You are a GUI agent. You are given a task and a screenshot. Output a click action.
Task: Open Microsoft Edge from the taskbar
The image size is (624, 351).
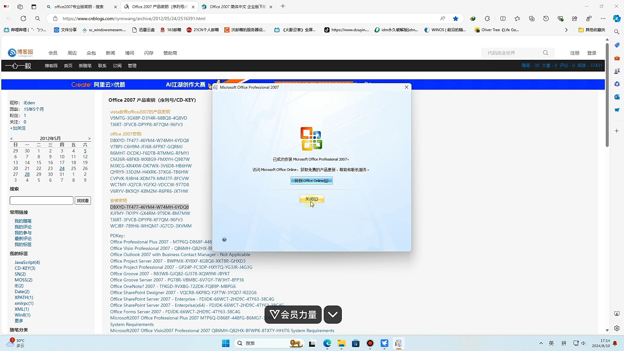click(327, 343)
